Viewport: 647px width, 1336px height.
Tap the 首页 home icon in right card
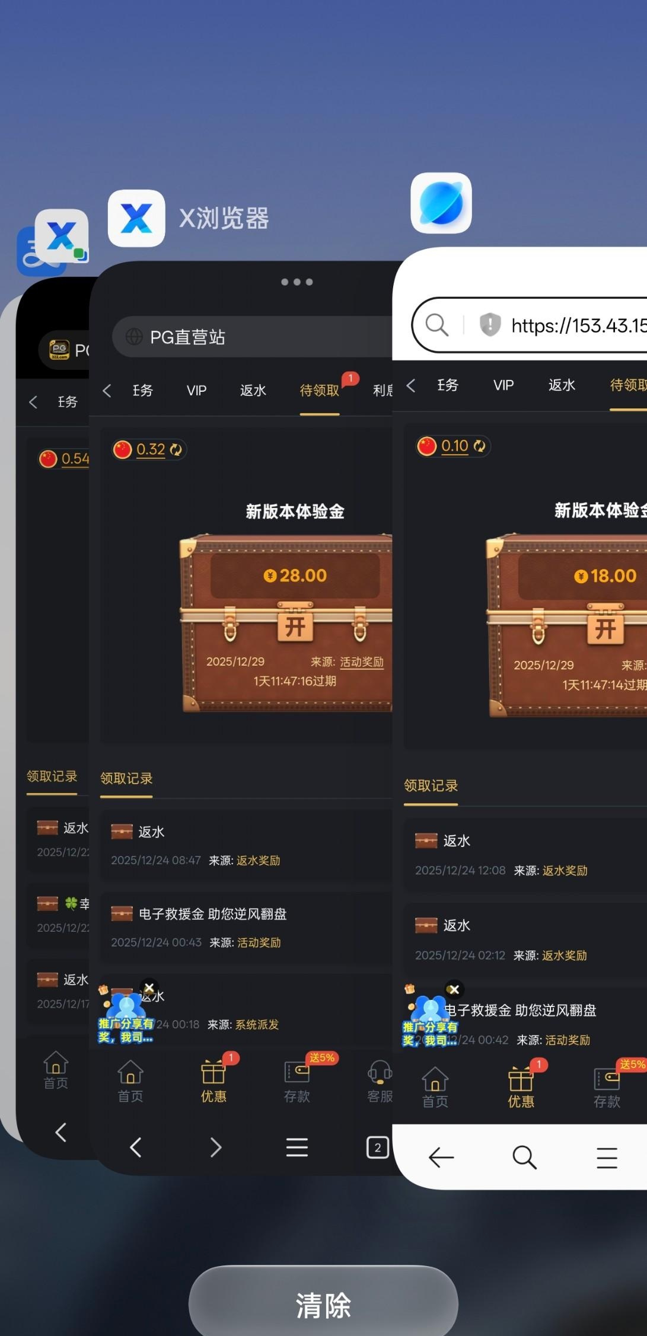click(x=435, y=1086)
